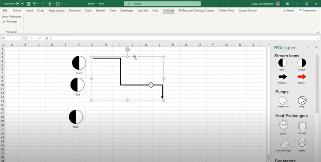Image resolution: width=321 pixels, height=162 pixels.
Task: Click the user account avatar LL
Action: pos(278,4)
